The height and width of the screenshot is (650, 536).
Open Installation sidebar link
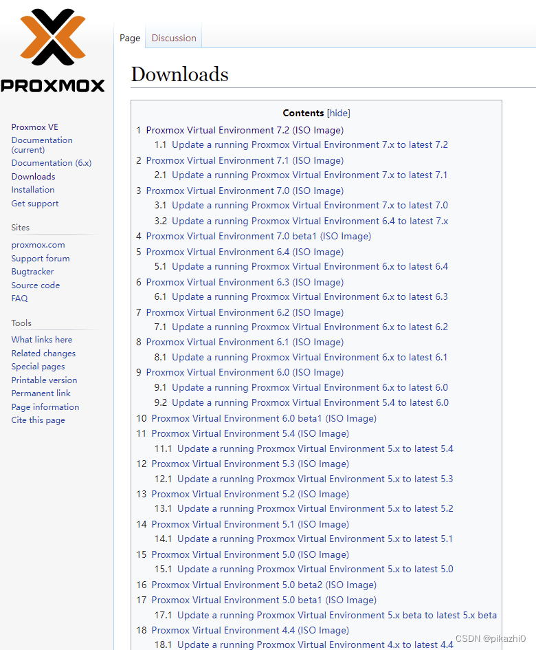[33, 190]
